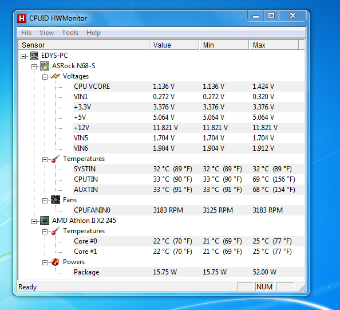Collapse the Voltages group
Viewport: 340px width, 310px height.
click(45, 77)
